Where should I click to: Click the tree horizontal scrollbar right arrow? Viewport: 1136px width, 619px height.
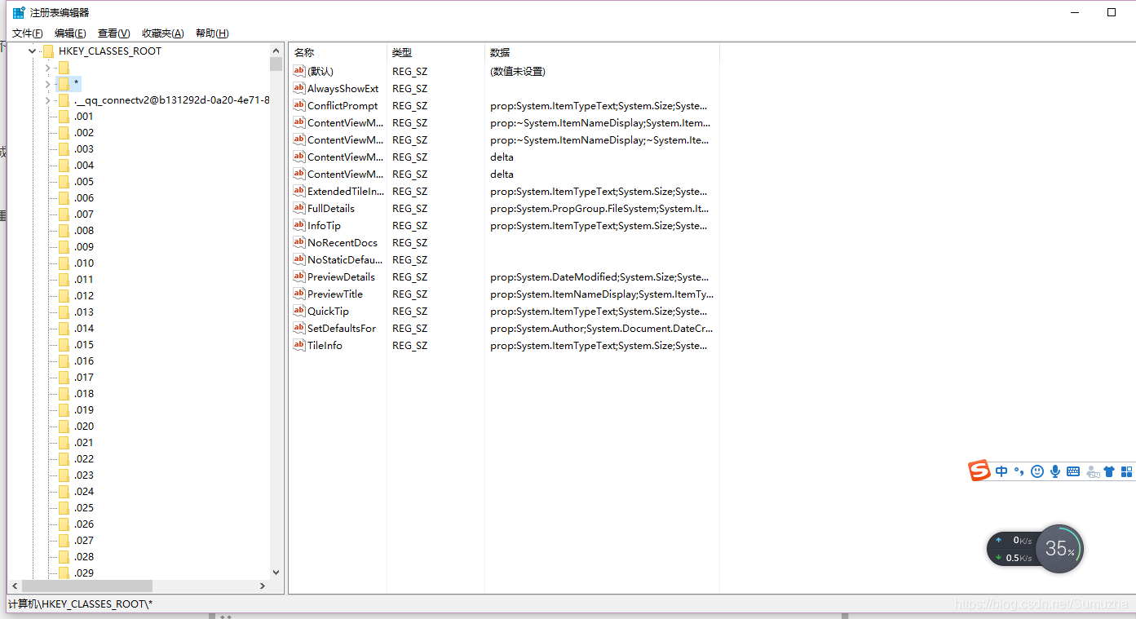tap(263, 586)
